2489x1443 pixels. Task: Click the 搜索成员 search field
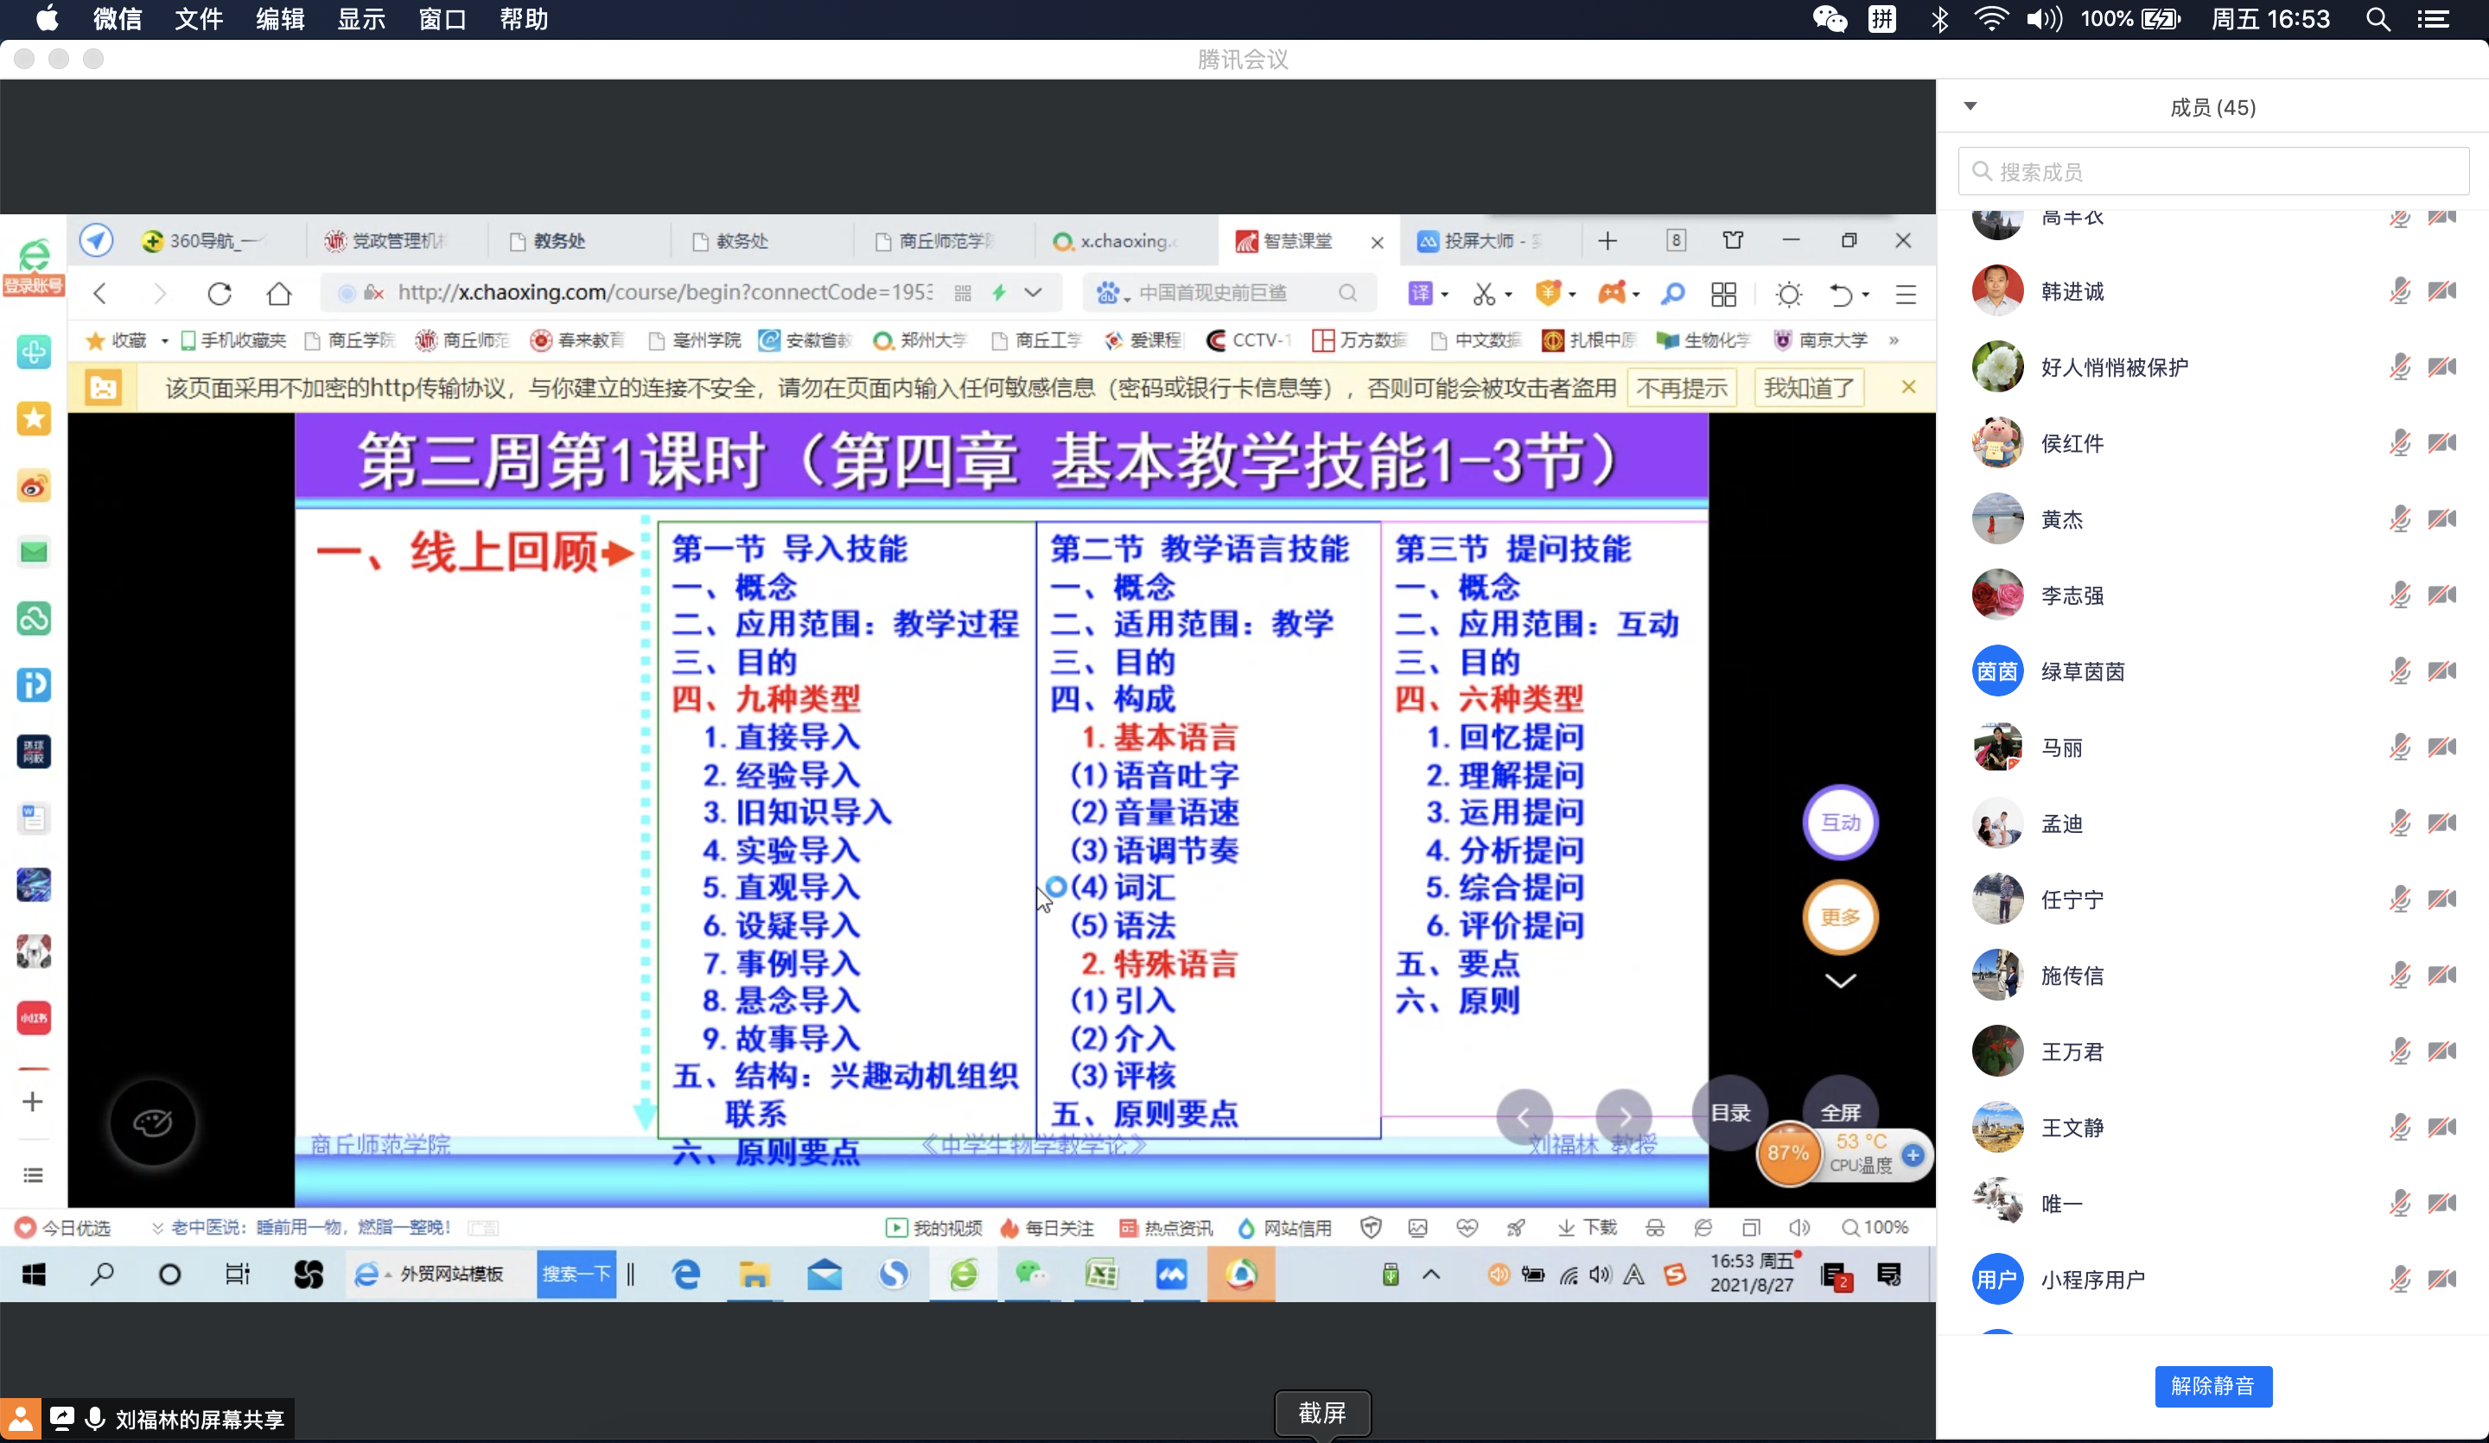point(2214,170)
